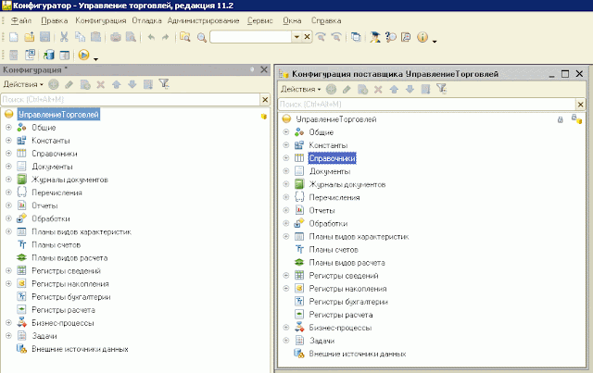Select Планы видов расчета in supplier tree
The width and height of the screenshot is (593, 373).
347,262
